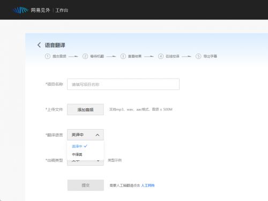Click the 网易见外 wave logo

click(x=20, y=10)
